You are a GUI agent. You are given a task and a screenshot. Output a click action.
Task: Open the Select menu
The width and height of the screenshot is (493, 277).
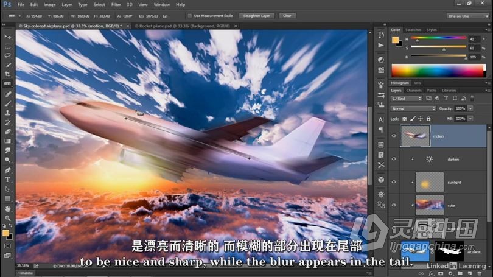(99, 5)
